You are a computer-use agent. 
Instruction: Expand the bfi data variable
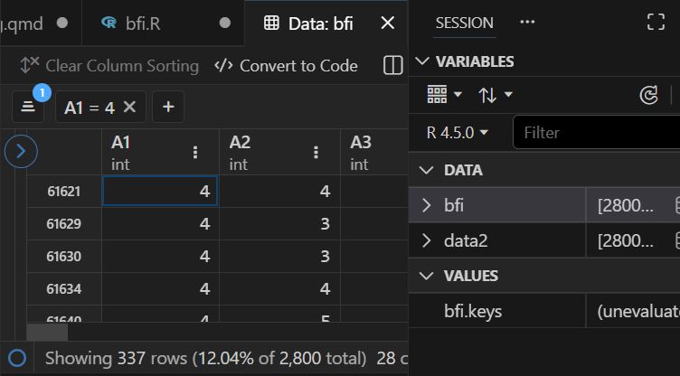click(426, 205)
